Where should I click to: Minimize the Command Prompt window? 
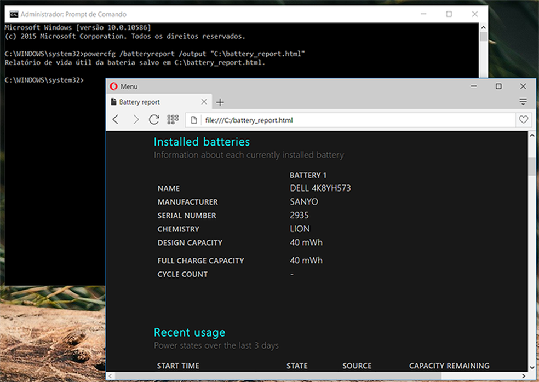[x=424, y=14]
